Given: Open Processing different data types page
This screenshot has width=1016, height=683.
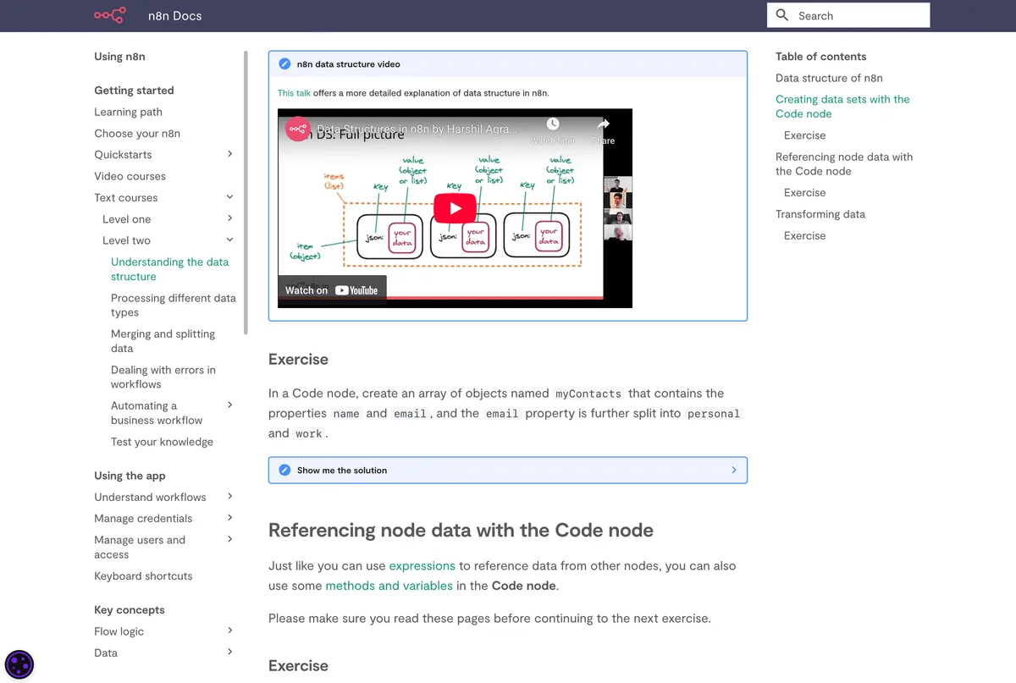Looking at the screenshot, I should point(174,305).
